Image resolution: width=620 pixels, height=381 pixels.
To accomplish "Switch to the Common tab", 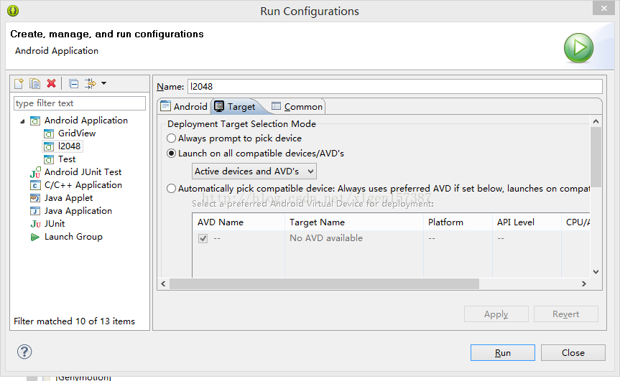I will click(297, 107).
